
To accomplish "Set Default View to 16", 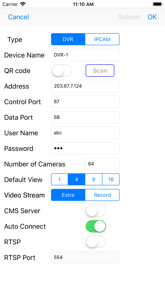I will click(x=111, y=179).
